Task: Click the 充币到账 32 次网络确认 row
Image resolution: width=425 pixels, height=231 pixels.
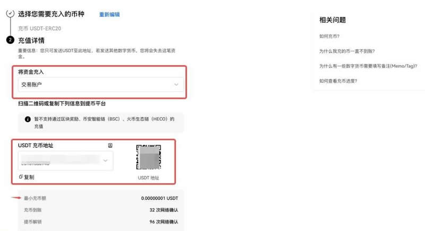Action: pos(100,210)
